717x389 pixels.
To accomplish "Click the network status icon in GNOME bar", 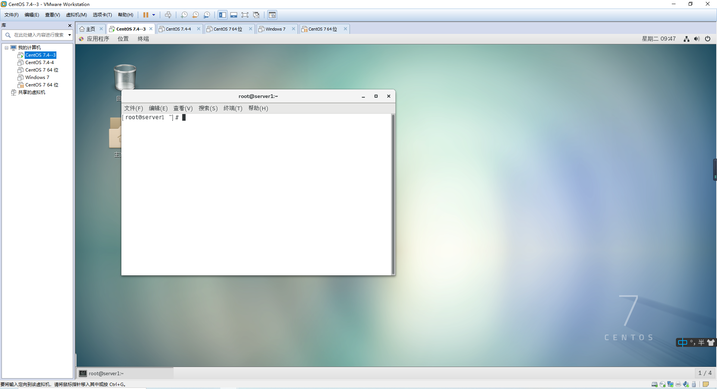I will tap(686, 39).
